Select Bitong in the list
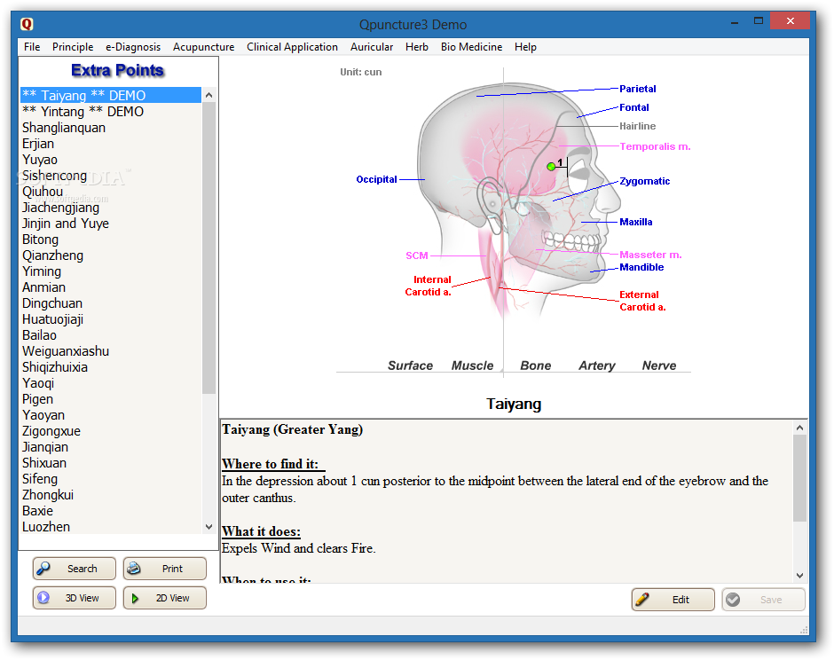 click(x=111, y=240)
